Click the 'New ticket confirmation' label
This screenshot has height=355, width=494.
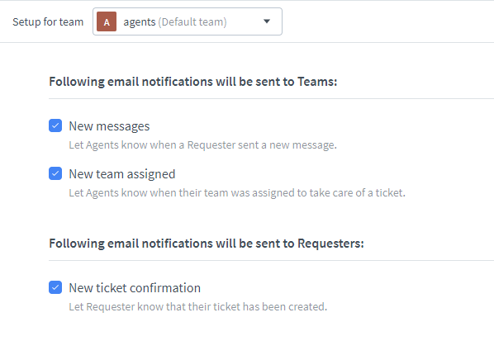click(135, 288)
